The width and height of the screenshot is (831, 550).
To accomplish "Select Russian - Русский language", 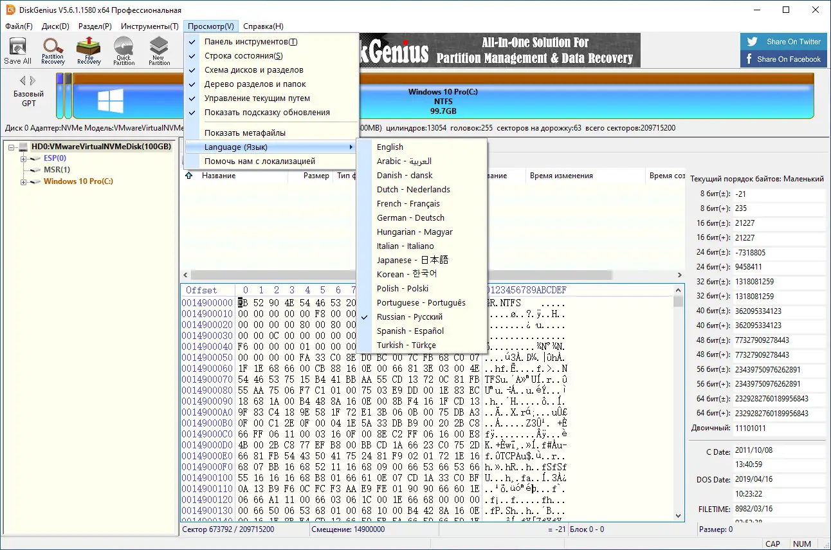I will (x=421, y=317).
